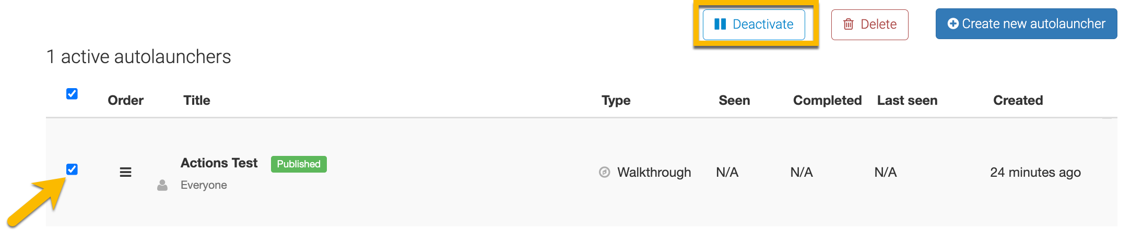Click the Order column header
The width and height of the screenshot is (1131, 243).
tap(125, 100)
